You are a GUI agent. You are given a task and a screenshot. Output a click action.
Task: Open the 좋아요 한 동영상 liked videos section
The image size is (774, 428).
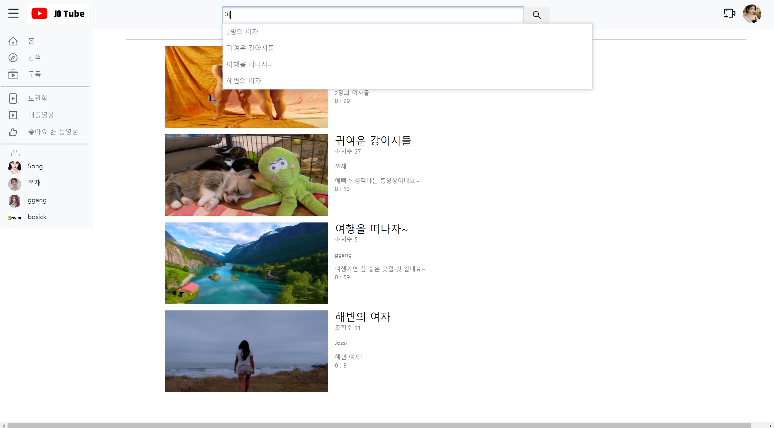(13, 132)
